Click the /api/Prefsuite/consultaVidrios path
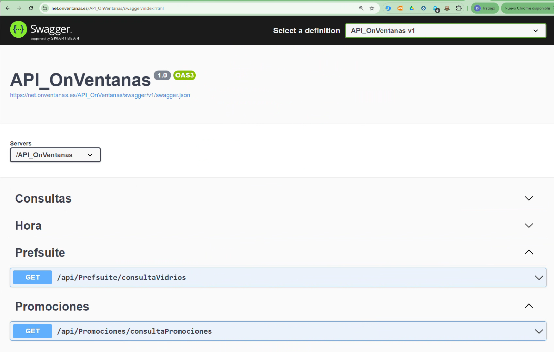The width and height of the screenshot is (554, 352). pyautogui.click(x=121, y=278)
